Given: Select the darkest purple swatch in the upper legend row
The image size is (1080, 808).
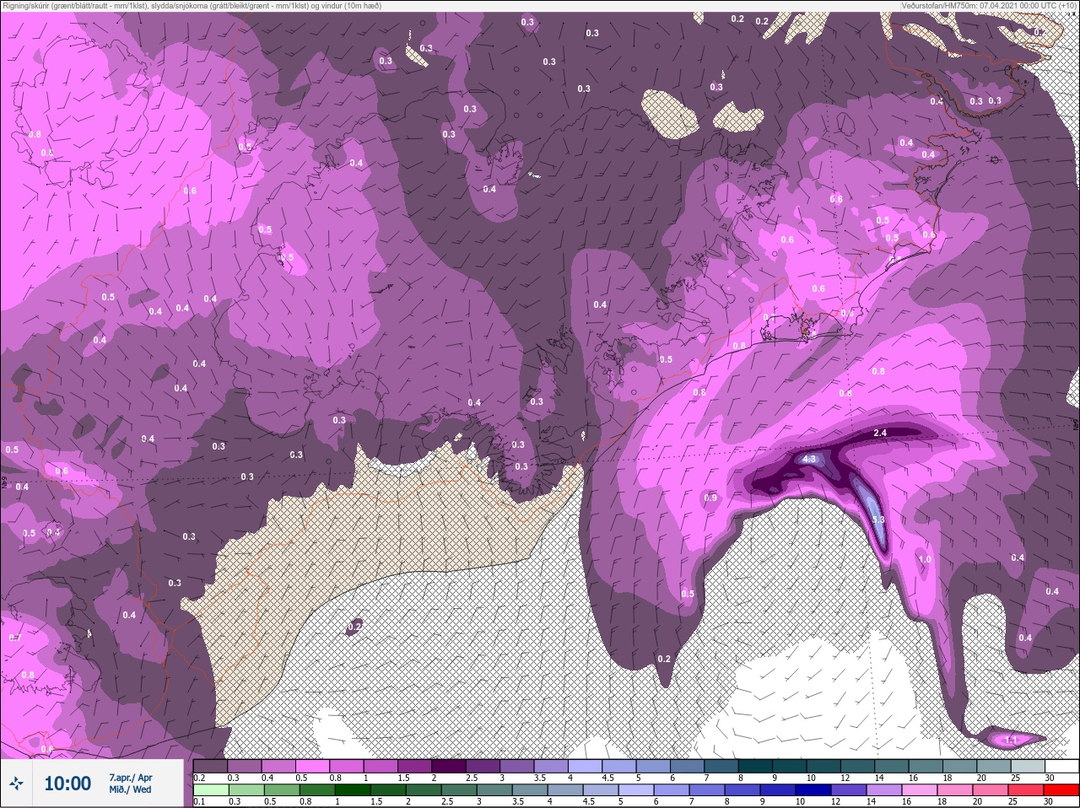Looking at the screenshot, I should [448, 767].
